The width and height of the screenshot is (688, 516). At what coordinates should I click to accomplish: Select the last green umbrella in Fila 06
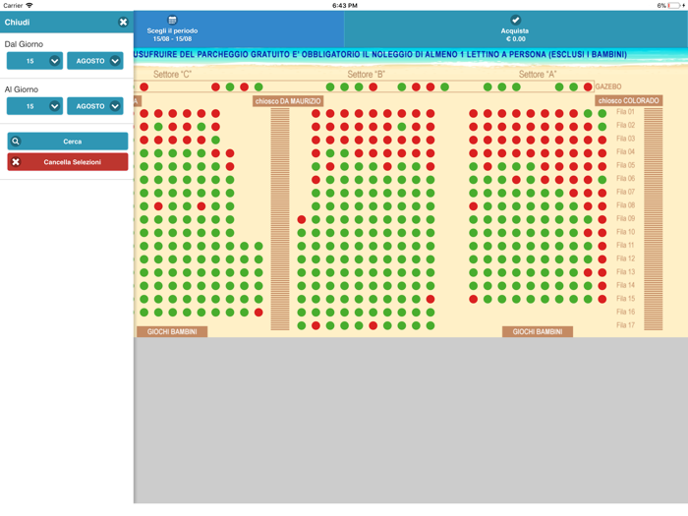[602, 180]
